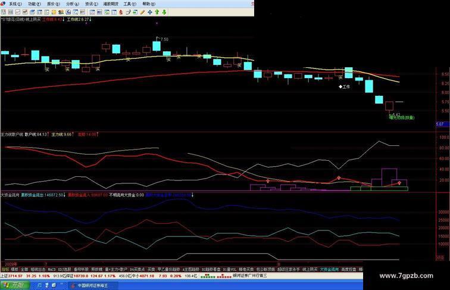The width and height of the screenshot is (450, 290).
Task: Expand arrow beside 工作线2 6.27
Action: click(x=90, y=20)
